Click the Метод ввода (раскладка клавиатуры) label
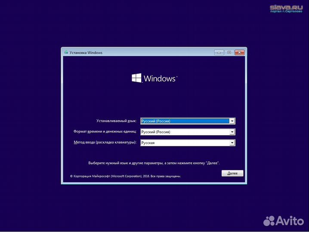Viewport: 309px width, 232px height. click(105, 142)
